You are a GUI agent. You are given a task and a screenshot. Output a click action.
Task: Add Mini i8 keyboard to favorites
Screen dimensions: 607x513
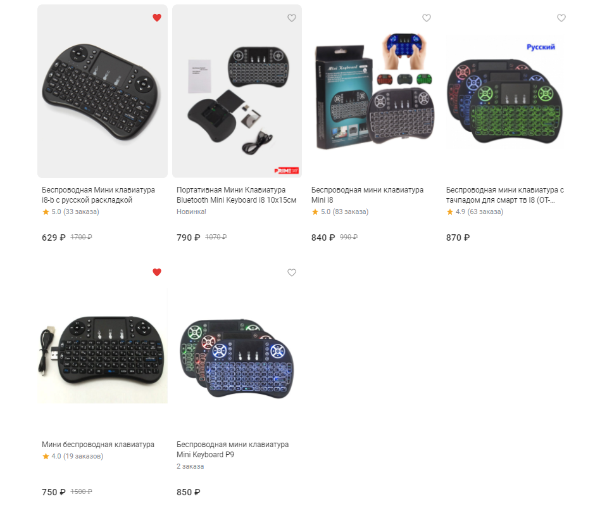426,18
